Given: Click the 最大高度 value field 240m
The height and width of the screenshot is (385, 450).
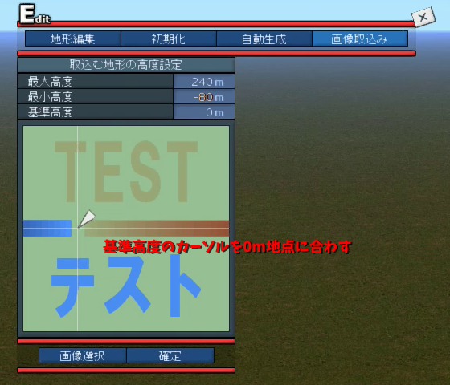Looking at the screenshot, I should (204, 82).
